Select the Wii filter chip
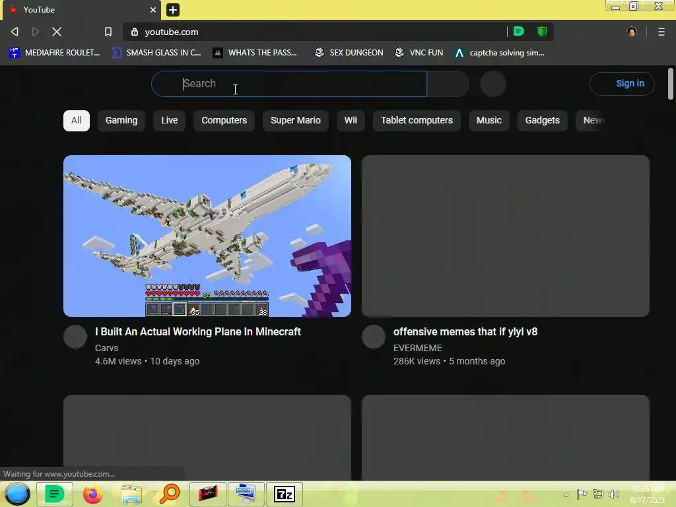 pyautogui.click(x=351, y=120)
